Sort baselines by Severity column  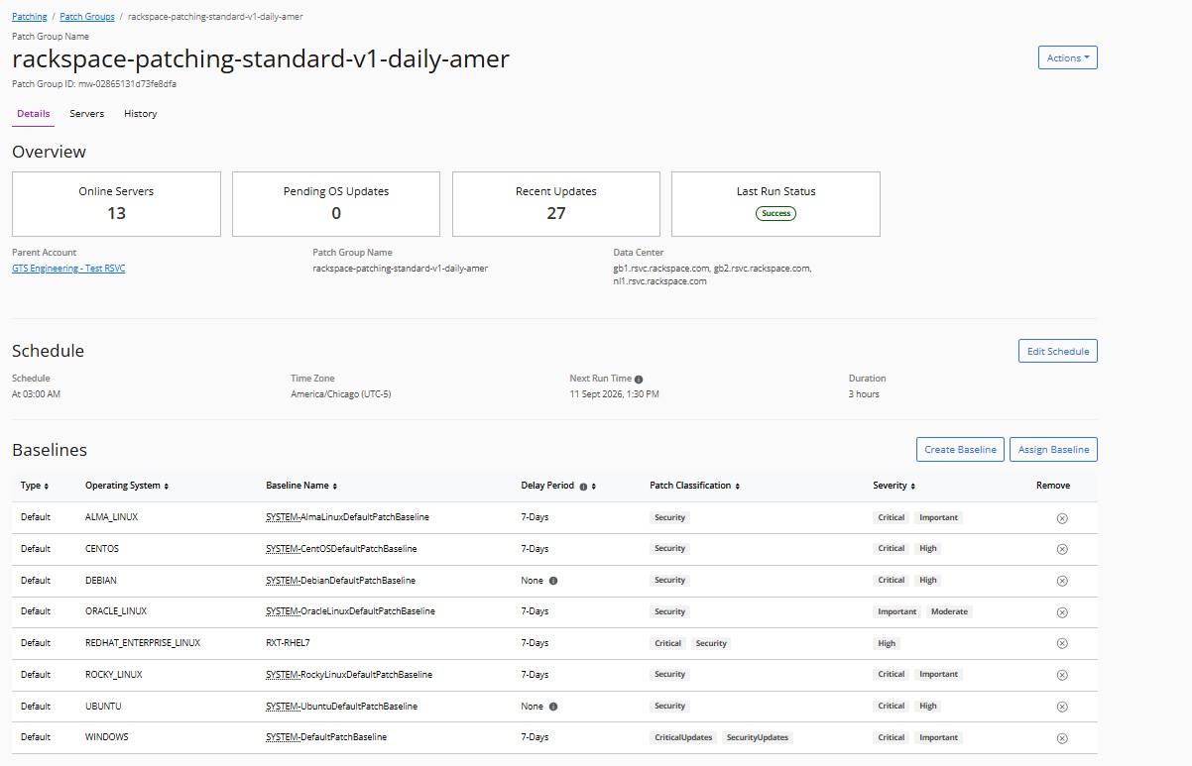coord(913,487)
